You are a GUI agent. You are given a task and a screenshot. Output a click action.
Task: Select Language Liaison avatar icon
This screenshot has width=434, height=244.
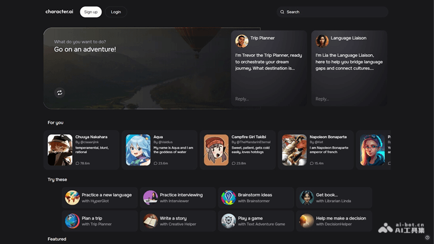322,41
